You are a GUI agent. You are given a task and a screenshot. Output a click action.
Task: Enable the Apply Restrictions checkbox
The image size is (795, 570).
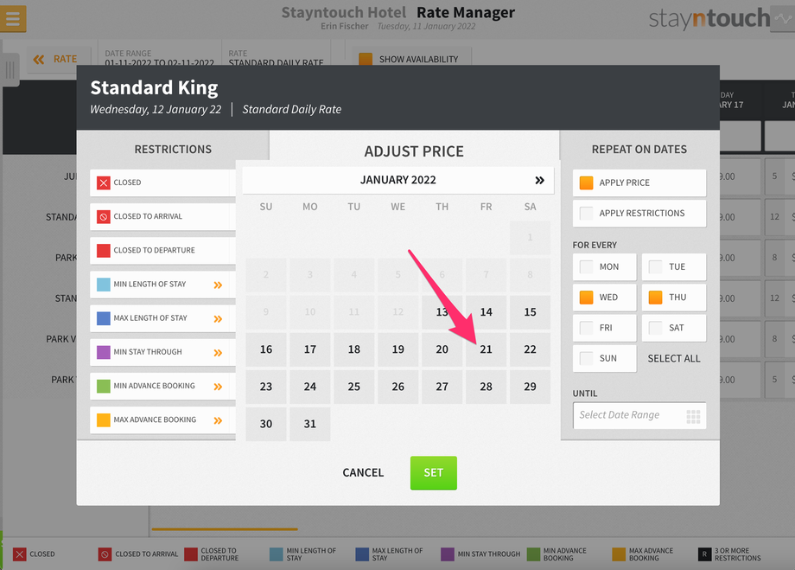[x=586, y=213]
